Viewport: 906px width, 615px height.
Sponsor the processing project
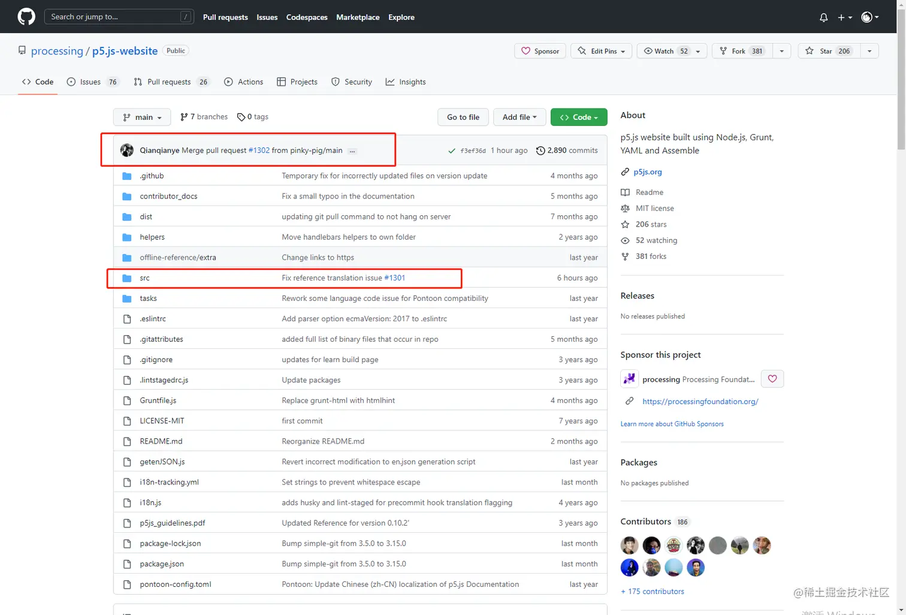pyautogui.click(x=540, y=51)
